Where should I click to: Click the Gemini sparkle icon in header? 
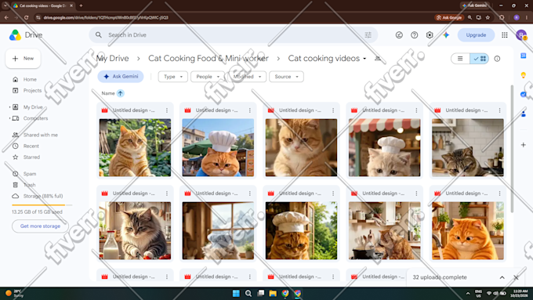(446, 35)
